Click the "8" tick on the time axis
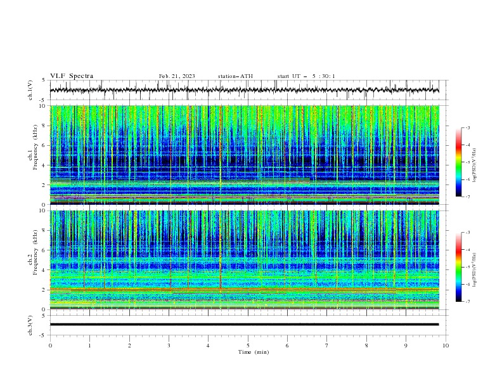This screenshot has height=388, width=502. click(x=366, y=346)
